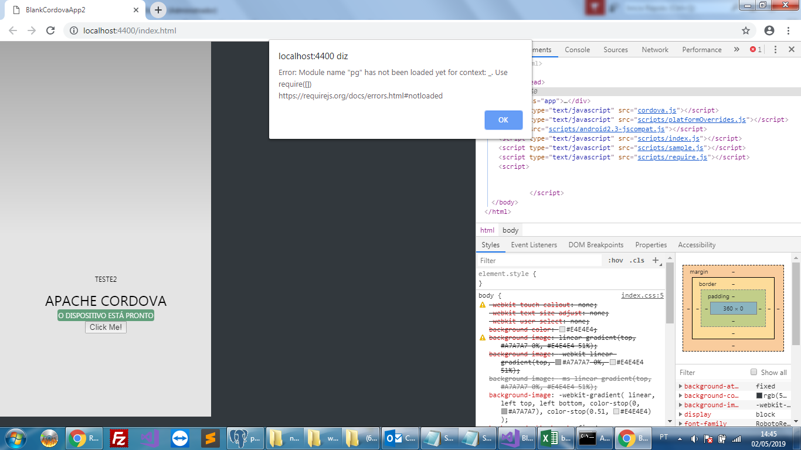
Task: Show more DevTools tabs via double chevron
Action: click(736, 50)
